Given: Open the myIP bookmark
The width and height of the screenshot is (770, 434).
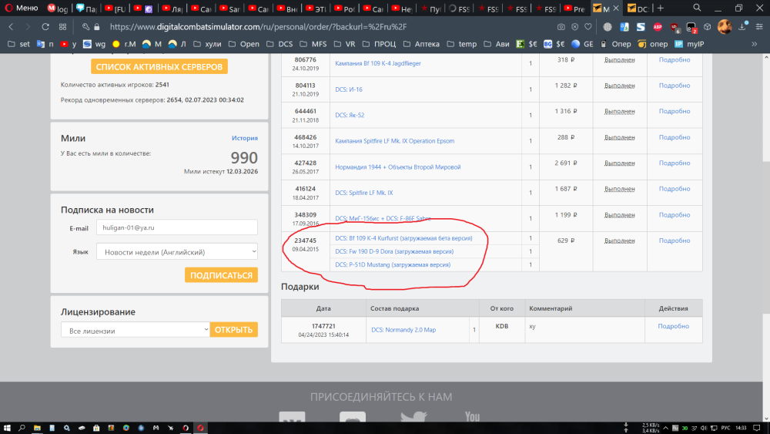Looking at the screenshot, I should tap(689, 44).
